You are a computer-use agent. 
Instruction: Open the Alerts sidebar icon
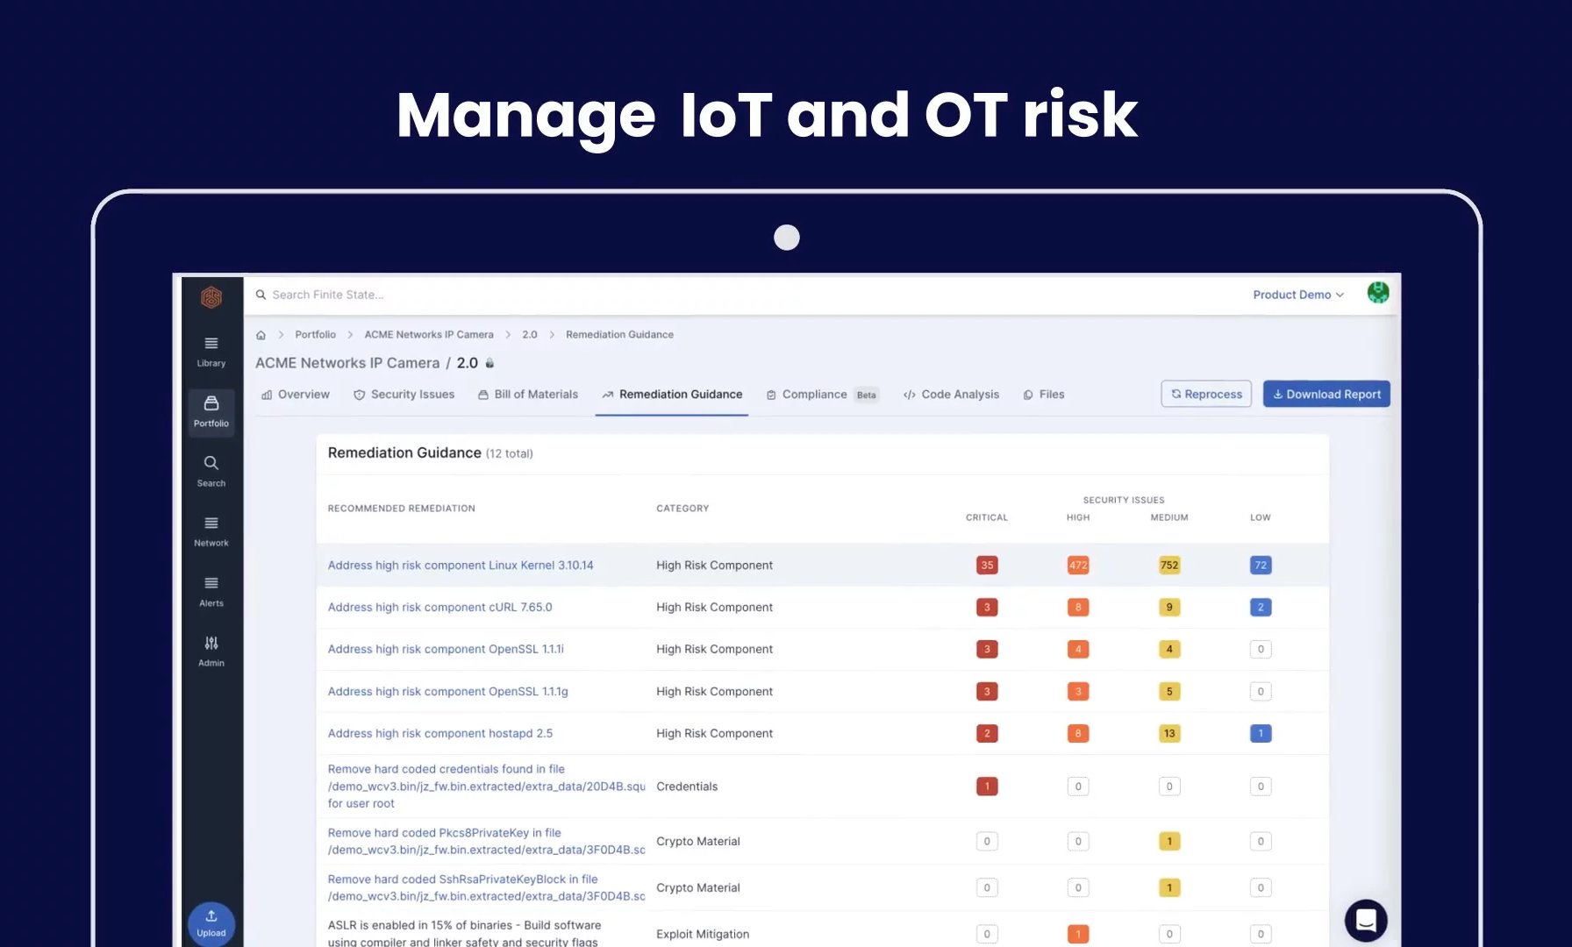211,592
